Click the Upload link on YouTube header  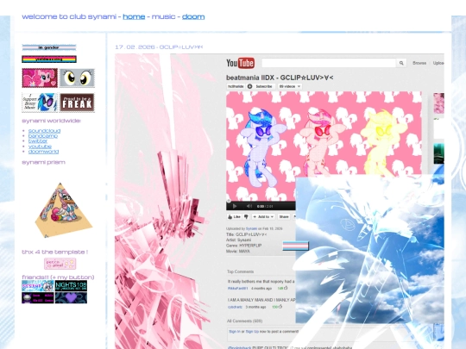click(x=438, y=63)
